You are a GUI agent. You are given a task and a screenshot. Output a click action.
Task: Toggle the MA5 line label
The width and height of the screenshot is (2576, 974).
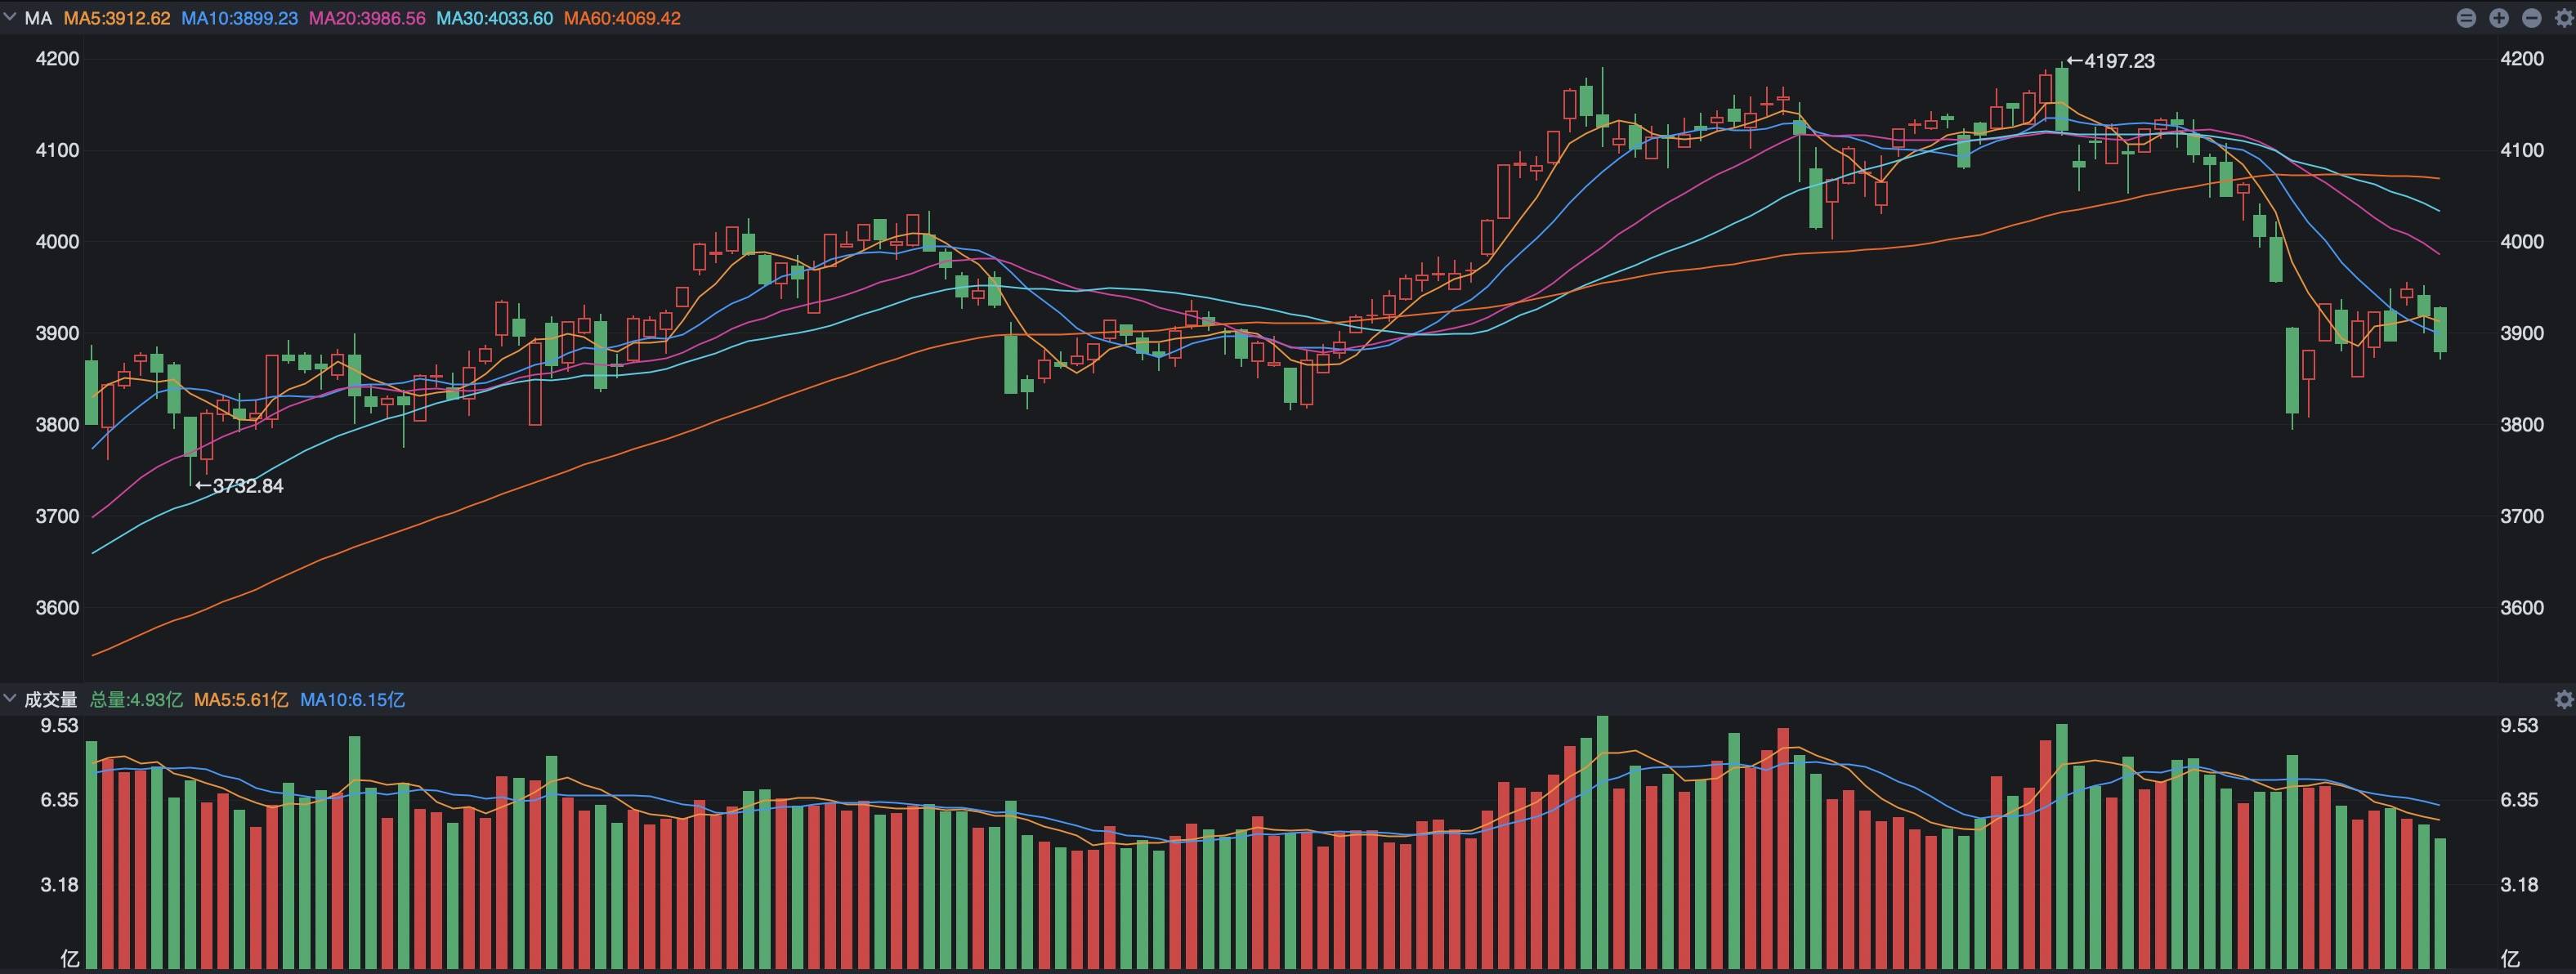[117, 18]
